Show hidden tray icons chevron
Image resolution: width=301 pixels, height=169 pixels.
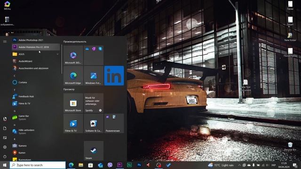click(239, 165)
